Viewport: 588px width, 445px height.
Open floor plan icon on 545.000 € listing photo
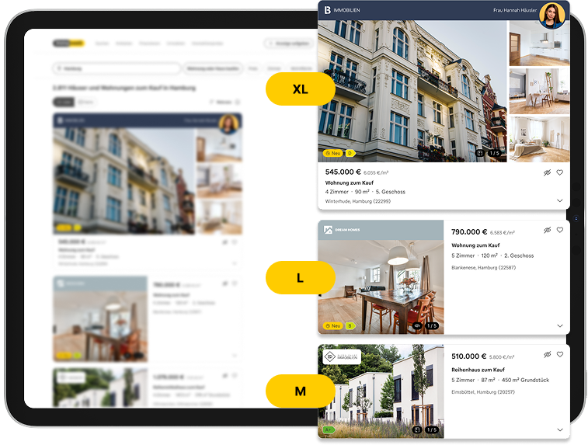480,154
